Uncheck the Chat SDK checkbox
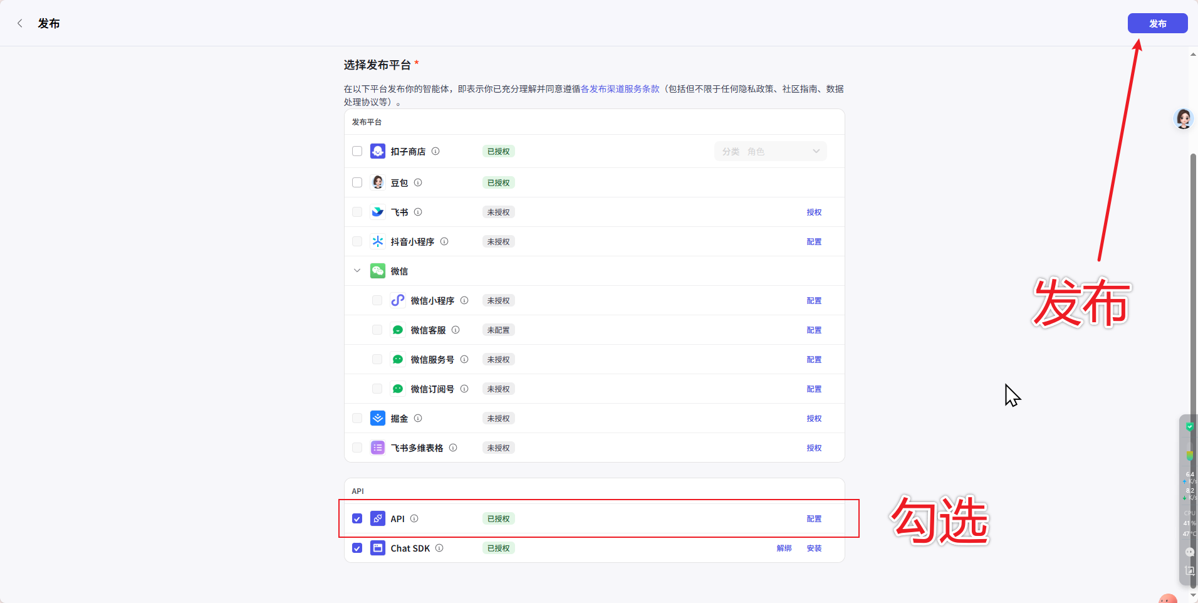Image resolution: width=1198 pixels, height=603 pixels. (x=357, y=548)
